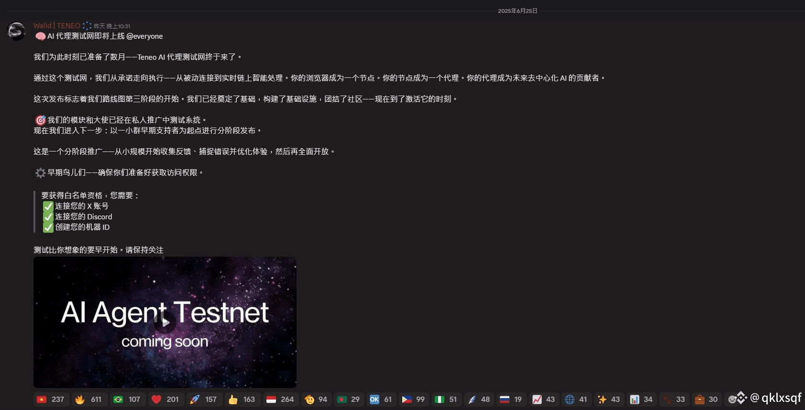Image resolution: width=805 pixels, height=410 pixels.
Task: Click the text 要获得白名单资格，您需要：
Action: (90, 195)
